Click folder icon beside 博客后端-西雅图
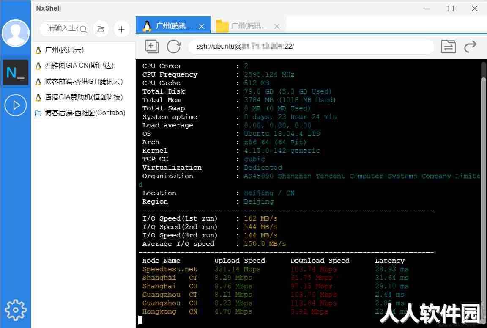The image size is (487, 328). (x=38, y=113)
